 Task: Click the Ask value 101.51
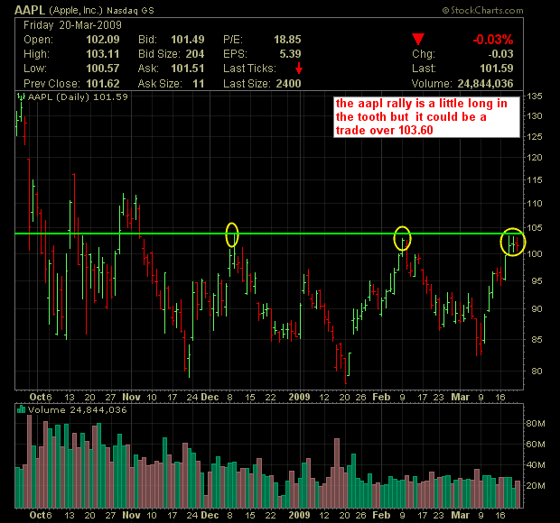[188, 69]
